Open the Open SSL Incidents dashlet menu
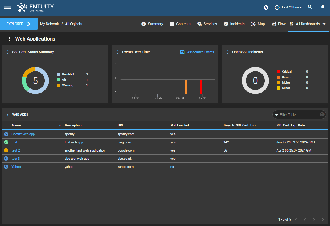Screen dimensions: 330x226 coord(227,52)
